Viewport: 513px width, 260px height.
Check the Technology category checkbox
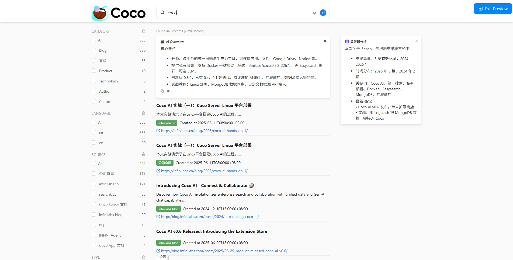point(94,81)
